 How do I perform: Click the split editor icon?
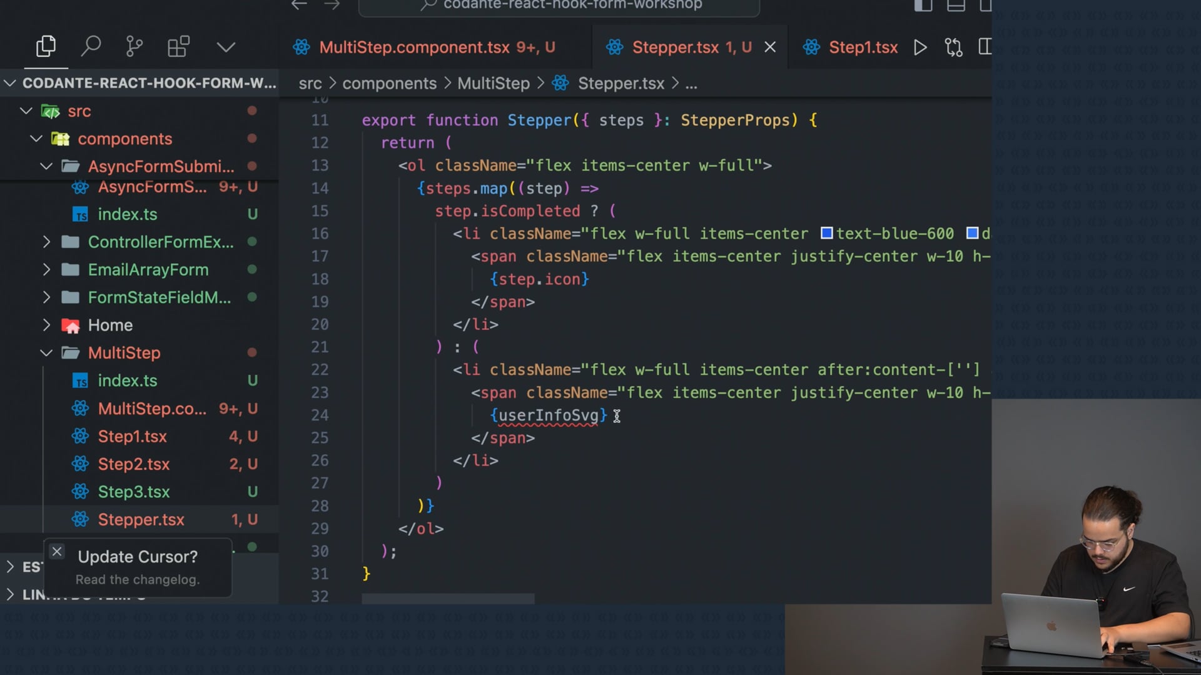[985, 47]
